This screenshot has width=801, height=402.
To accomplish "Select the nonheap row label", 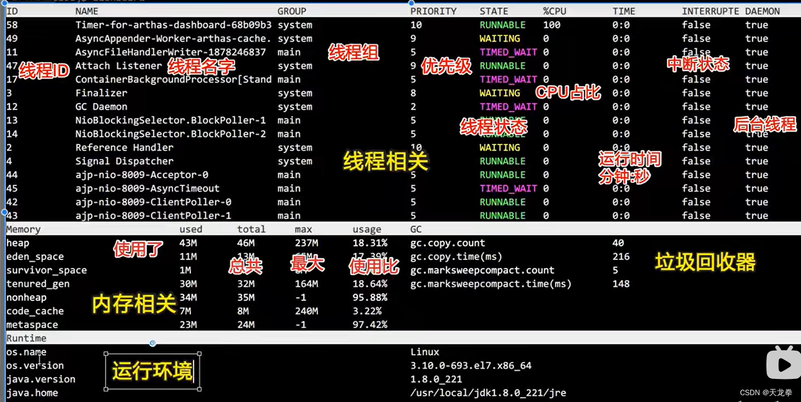I will pyautogui.click(x=26, y=297).
